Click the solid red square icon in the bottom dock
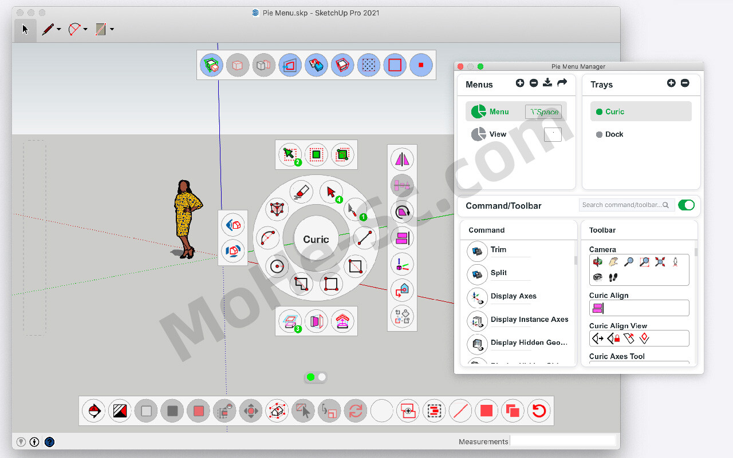Viewport: 733px width, 458px height. coord(486,411)
